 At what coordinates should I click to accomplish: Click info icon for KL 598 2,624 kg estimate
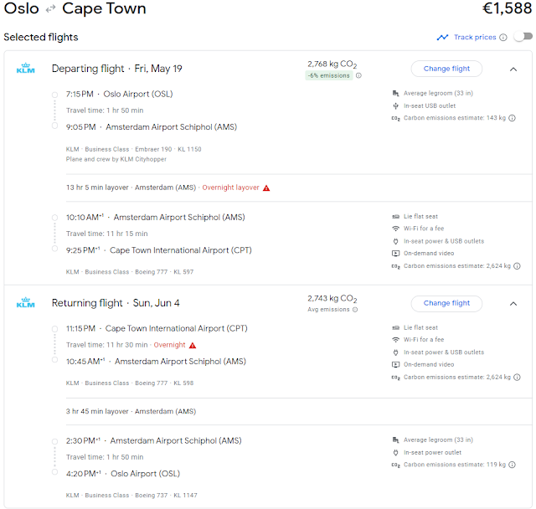click(x=518, y=377)
